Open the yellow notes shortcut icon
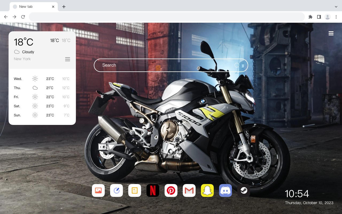The width and height of the screenshot is (342, 214). click(x=135, y=190)
